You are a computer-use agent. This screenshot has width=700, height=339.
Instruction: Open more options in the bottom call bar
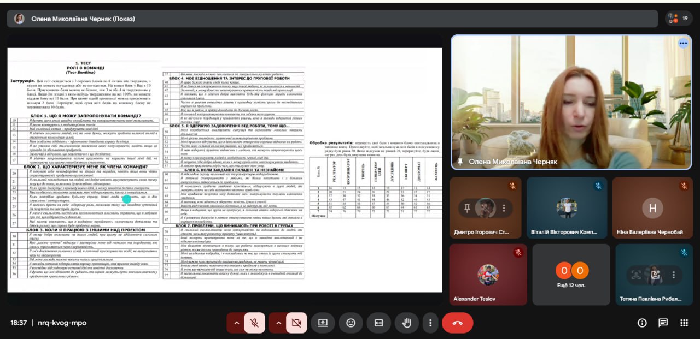pos(431,323)
